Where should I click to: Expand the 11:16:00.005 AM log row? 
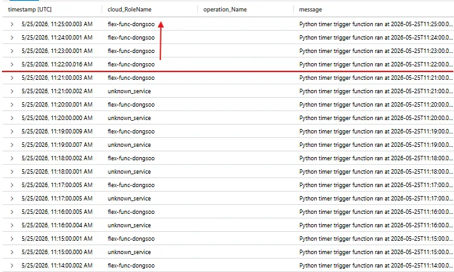(12, 212)
